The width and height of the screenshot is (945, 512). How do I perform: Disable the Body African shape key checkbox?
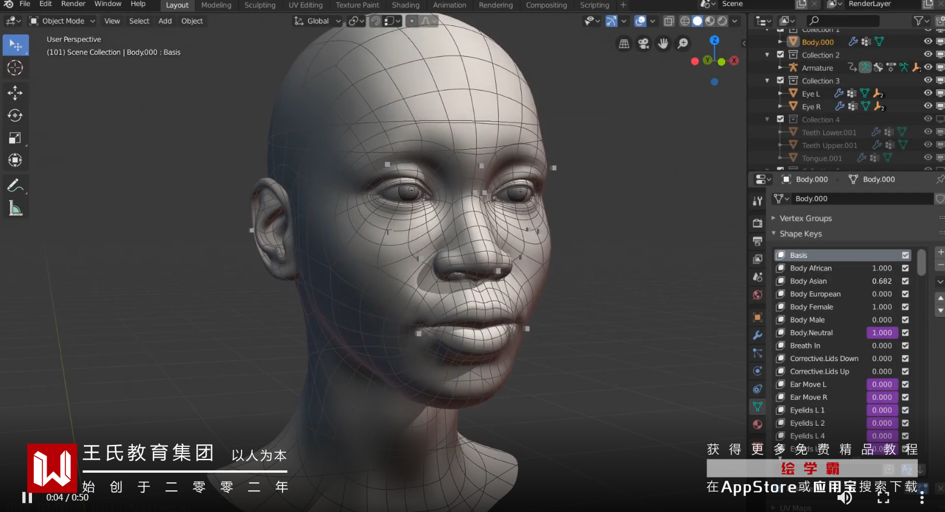pos(905,268)
